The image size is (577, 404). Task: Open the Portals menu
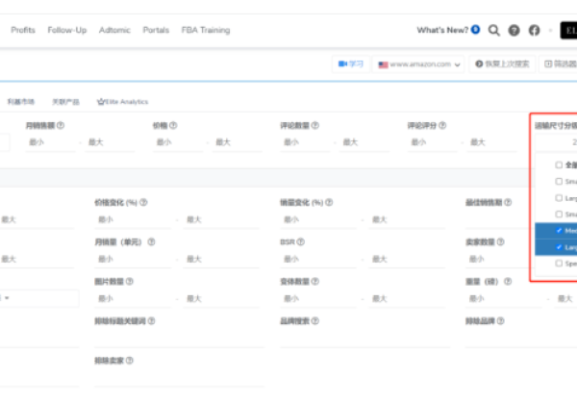156,30
